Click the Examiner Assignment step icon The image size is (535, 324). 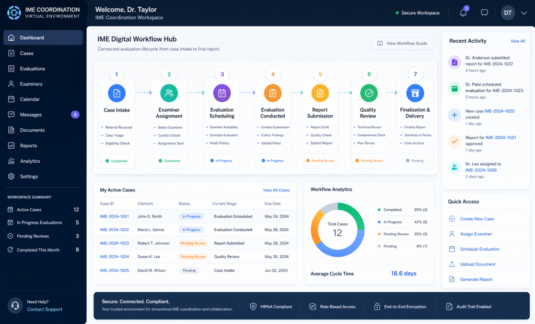pos(169,93)
